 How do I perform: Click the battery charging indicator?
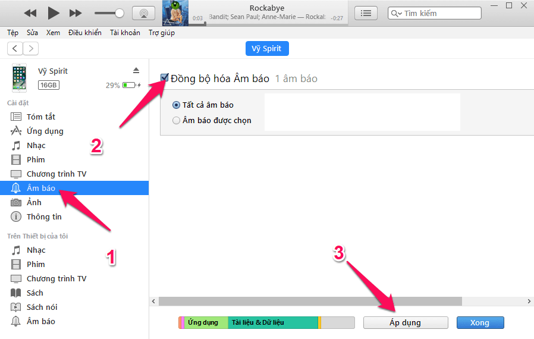tap(131, 85)
